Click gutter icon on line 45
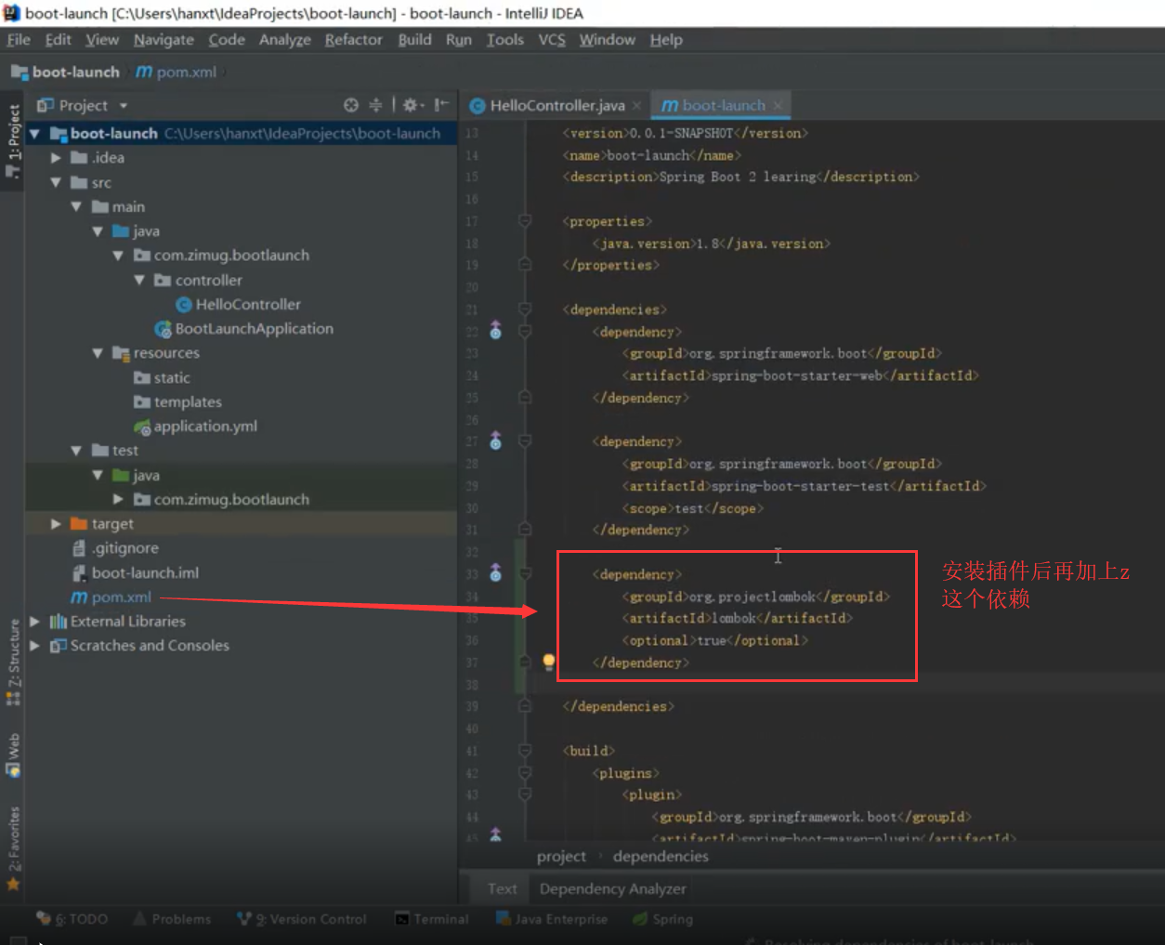The image size is (1165, 945). [x=495, y=834]
